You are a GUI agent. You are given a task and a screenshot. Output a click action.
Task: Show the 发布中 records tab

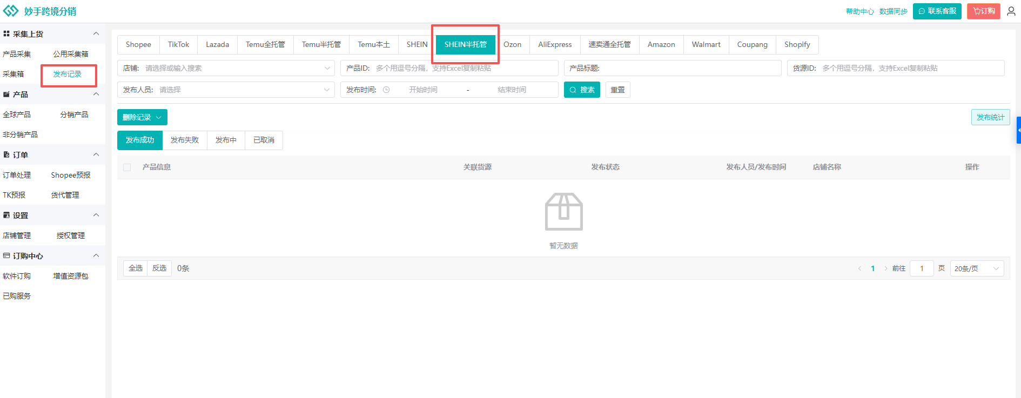click(226, 140)
